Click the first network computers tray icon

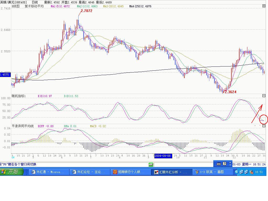pos(241,172)
